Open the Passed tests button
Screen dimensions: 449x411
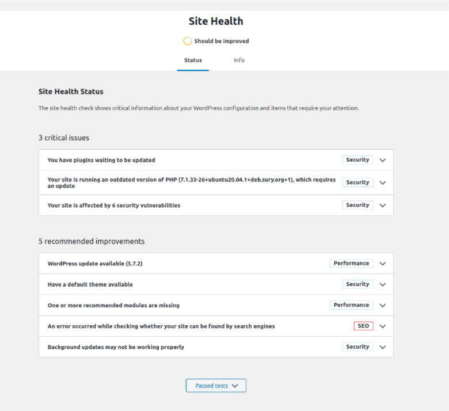point(216,386)
